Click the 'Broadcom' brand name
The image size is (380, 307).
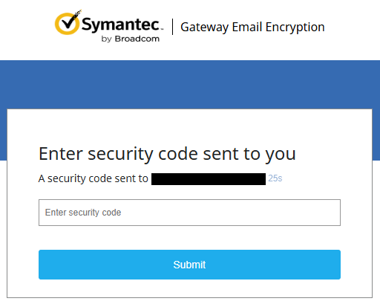pyautogui.click(x=137, y=39)
